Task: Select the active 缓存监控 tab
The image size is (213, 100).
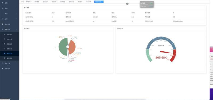Action: coord(99,2)
